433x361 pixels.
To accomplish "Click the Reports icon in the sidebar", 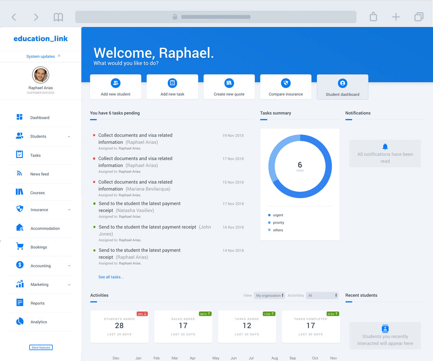I will [19, 303].
